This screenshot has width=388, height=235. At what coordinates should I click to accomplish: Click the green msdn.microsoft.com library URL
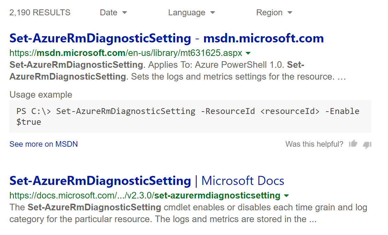(125, 53)
